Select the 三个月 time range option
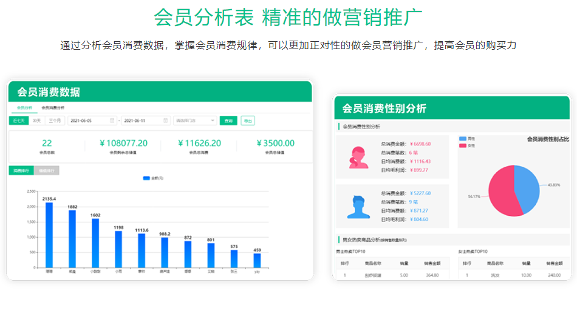The image size is (577, 311). pos(55,121)
